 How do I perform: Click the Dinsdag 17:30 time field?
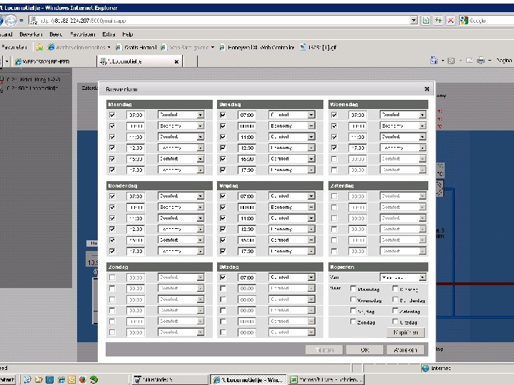click(246, 170)
